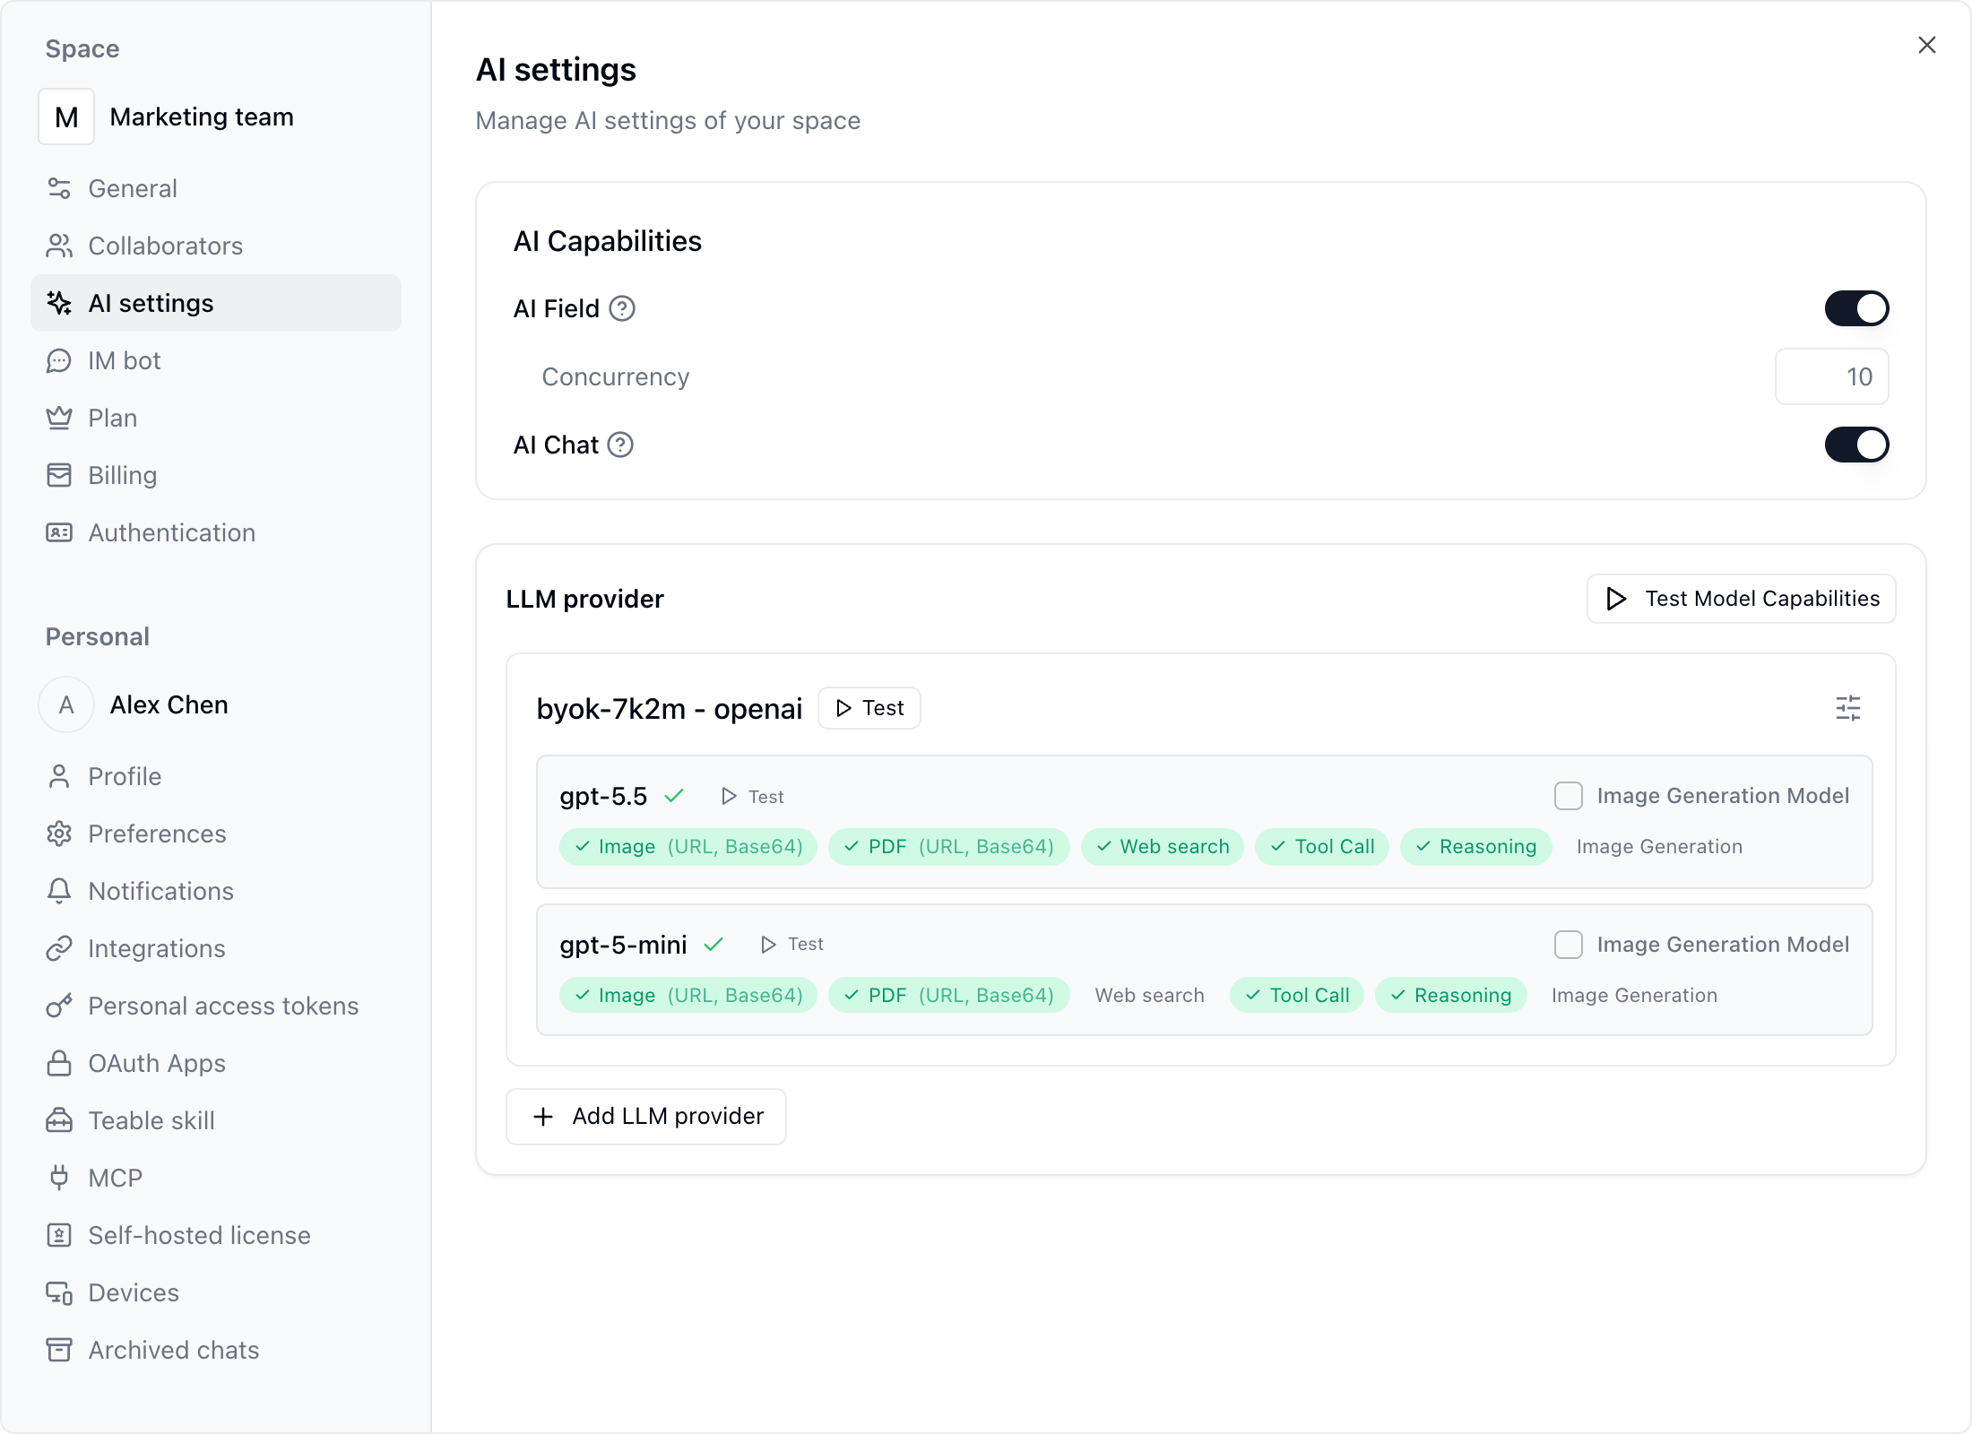
Task: Open Notifications settings
Action: tap(215, 891)
